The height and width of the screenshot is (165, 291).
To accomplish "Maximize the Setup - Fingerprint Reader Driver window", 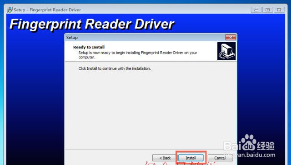I will tap(268, 10).
